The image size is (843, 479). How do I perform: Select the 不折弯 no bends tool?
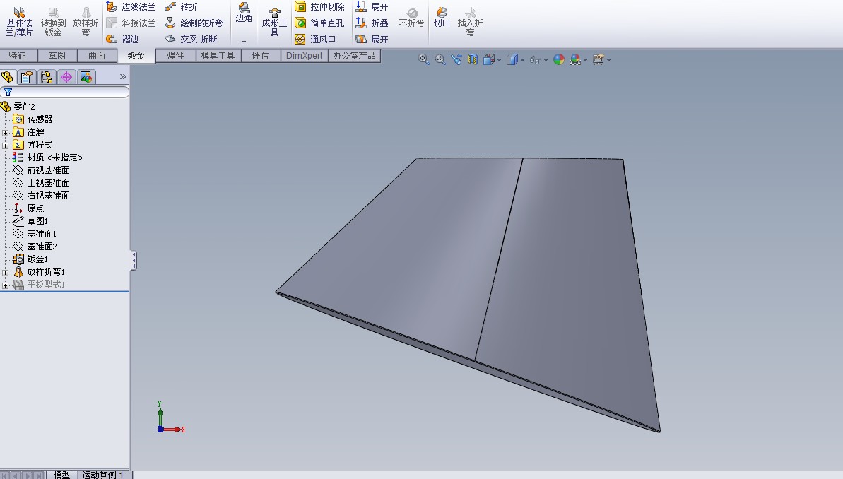point(411,17)
